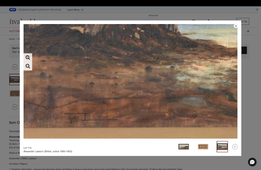Image resolution: width=261 pixels, height=170 pixels.
Task: Close the image lightbox
Action: click(x=236, y=26)
